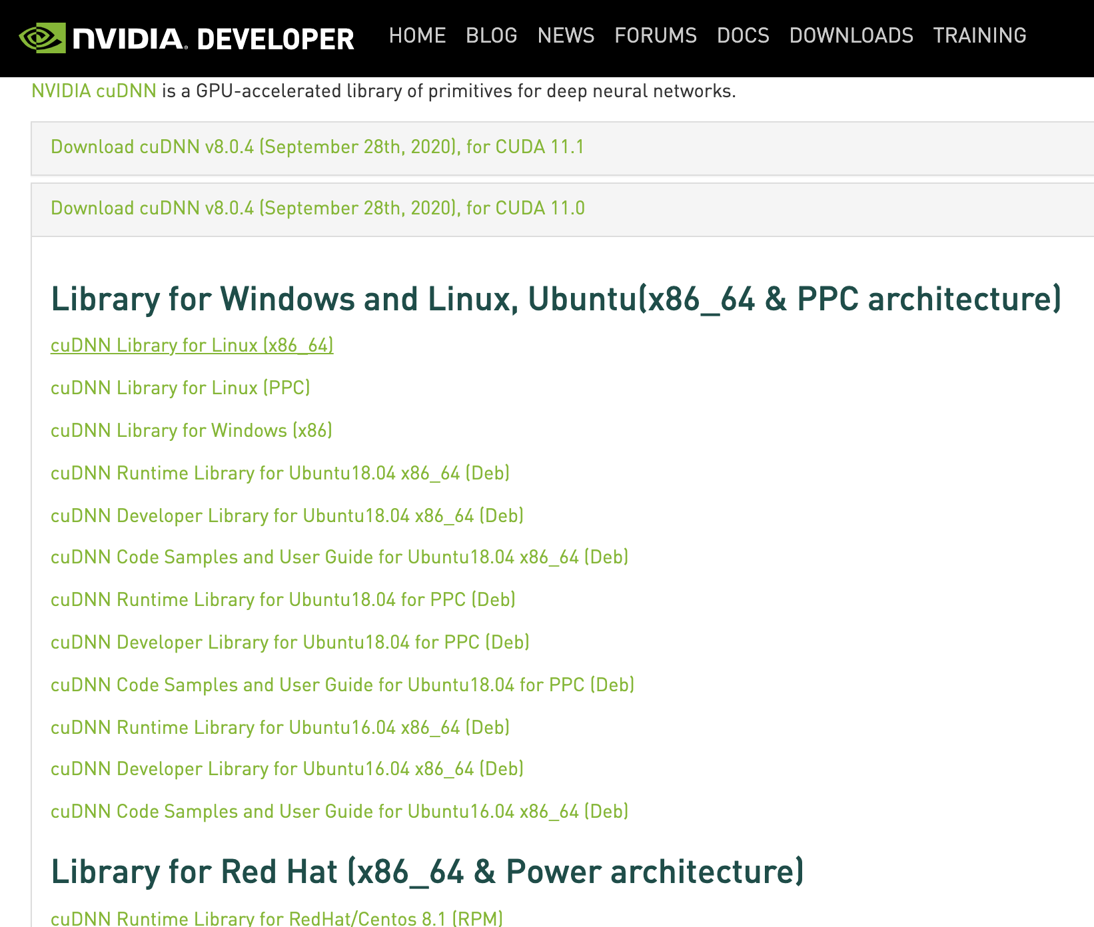The image size is (1094, 927).
Task: Download cuDNN Library for Linux (PPC)
Action: [x=181, y=388]
